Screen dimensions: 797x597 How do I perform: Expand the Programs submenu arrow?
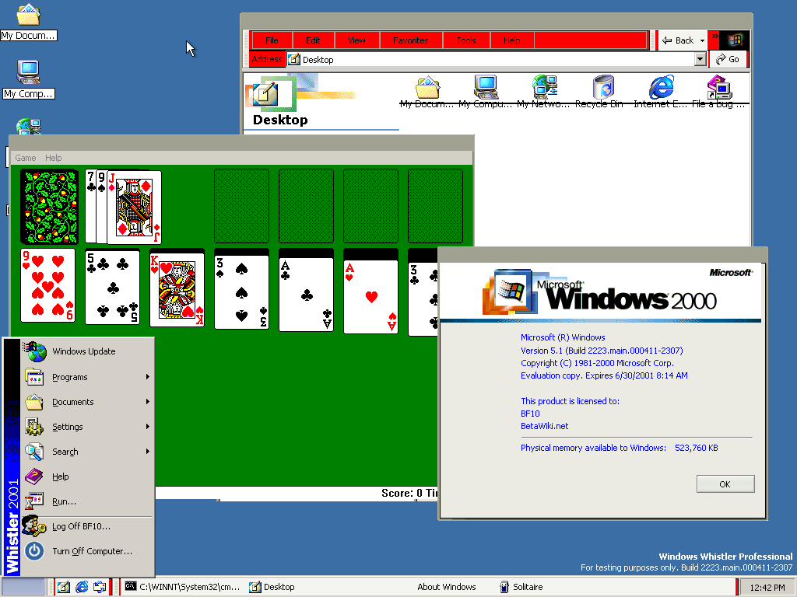click(147, 377)
